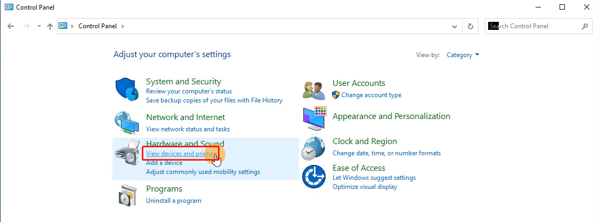Click the Programs disc box icon
Viewport: 599px width, 222px height.
pos(126,195)
